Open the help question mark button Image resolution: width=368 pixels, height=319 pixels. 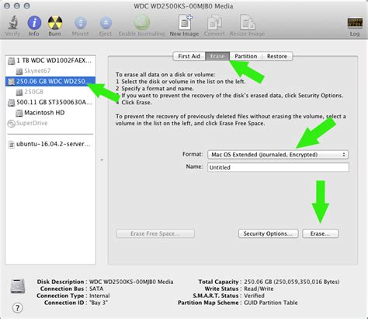18,308
